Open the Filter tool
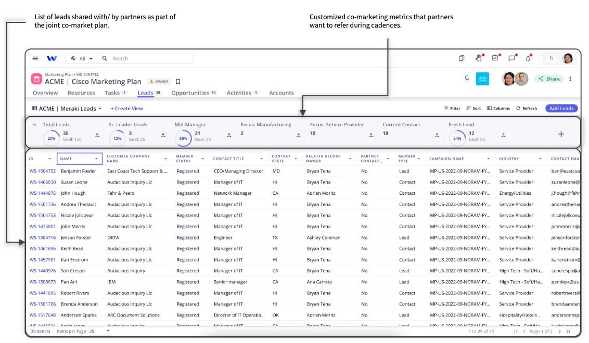 coord(452,108)
